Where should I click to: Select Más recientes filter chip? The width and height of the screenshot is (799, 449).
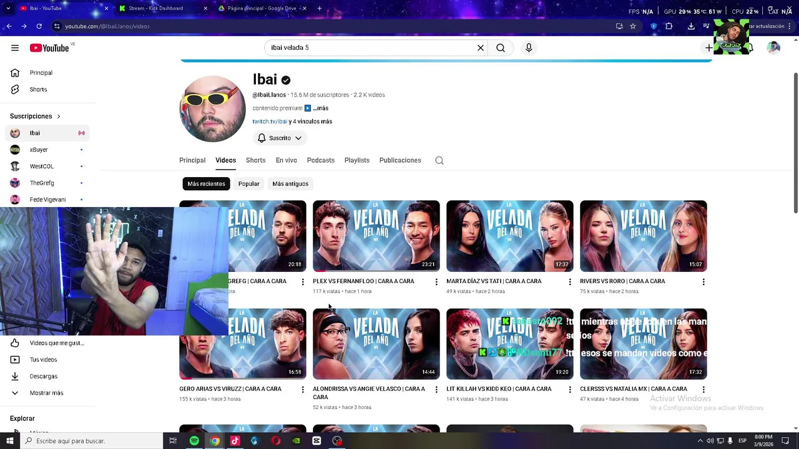206,184
